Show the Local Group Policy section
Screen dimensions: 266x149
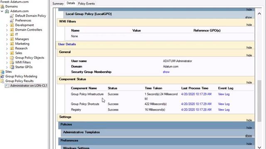click(249, 17)
